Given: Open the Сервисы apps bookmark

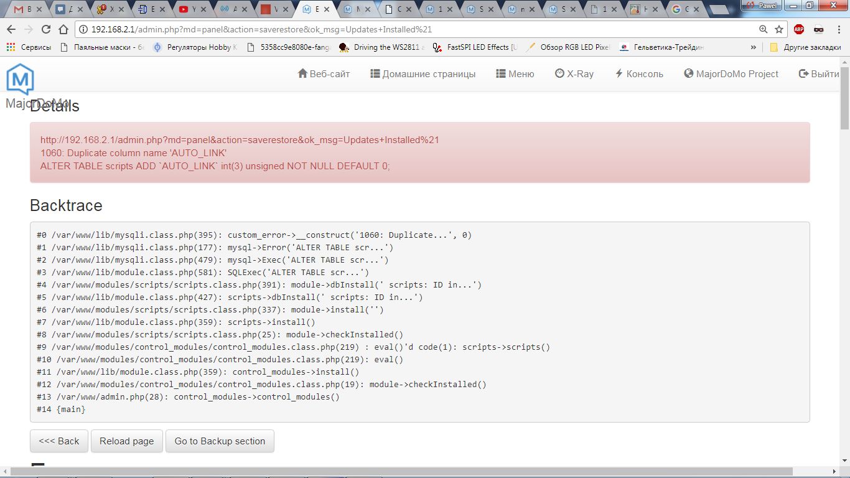Looking at the screenshot, I should pos(29,47).
